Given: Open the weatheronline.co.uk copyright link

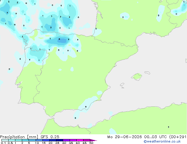Looking at the screenshot, I should pyautogui.click(x=162, y=141).
